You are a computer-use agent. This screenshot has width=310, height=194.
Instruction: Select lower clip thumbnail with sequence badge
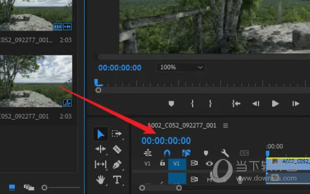tap(36, 81)
